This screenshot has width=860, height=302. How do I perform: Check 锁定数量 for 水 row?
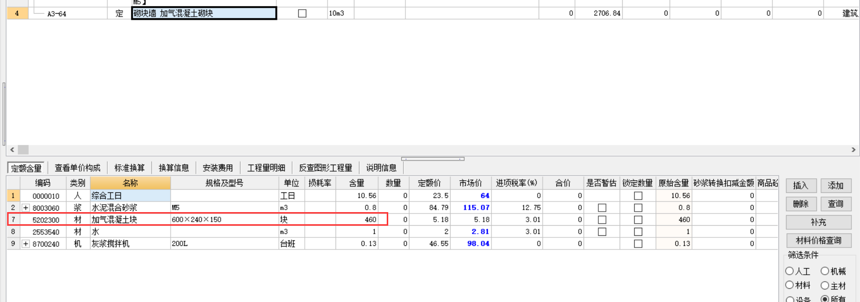pos(638,232)
